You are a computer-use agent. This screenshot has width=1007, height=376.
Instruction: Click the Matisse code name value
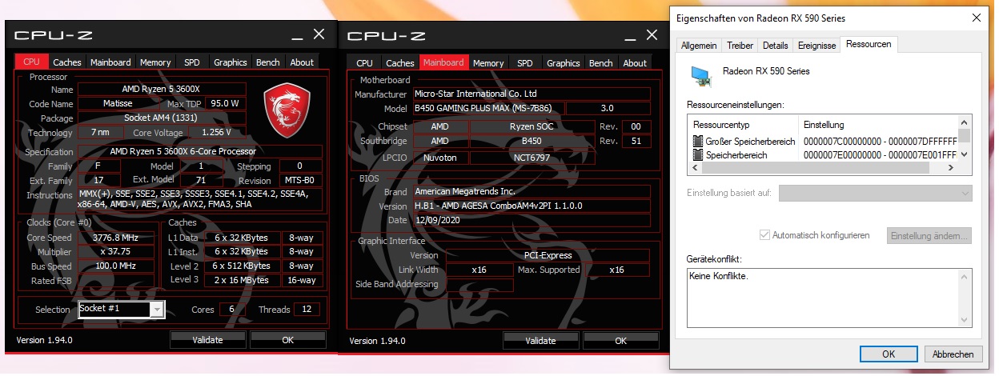coord(118,103)
